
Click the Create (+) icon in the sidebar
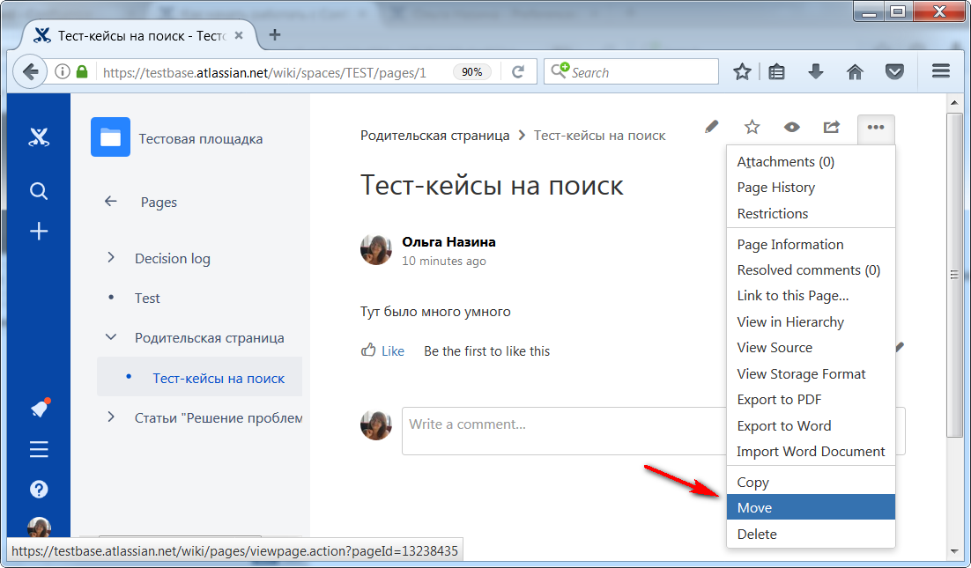click(x=38, y=231)
